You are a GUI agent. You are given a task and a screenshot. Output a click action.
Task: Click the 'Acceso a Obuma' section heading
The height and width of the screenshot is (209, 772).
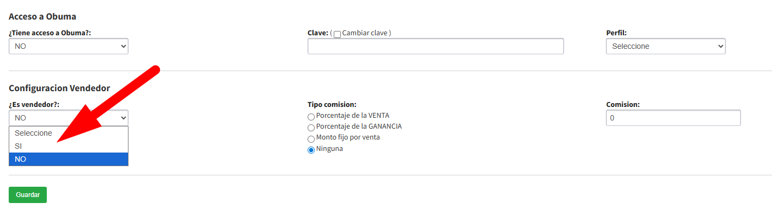click(x=42, y=16)
